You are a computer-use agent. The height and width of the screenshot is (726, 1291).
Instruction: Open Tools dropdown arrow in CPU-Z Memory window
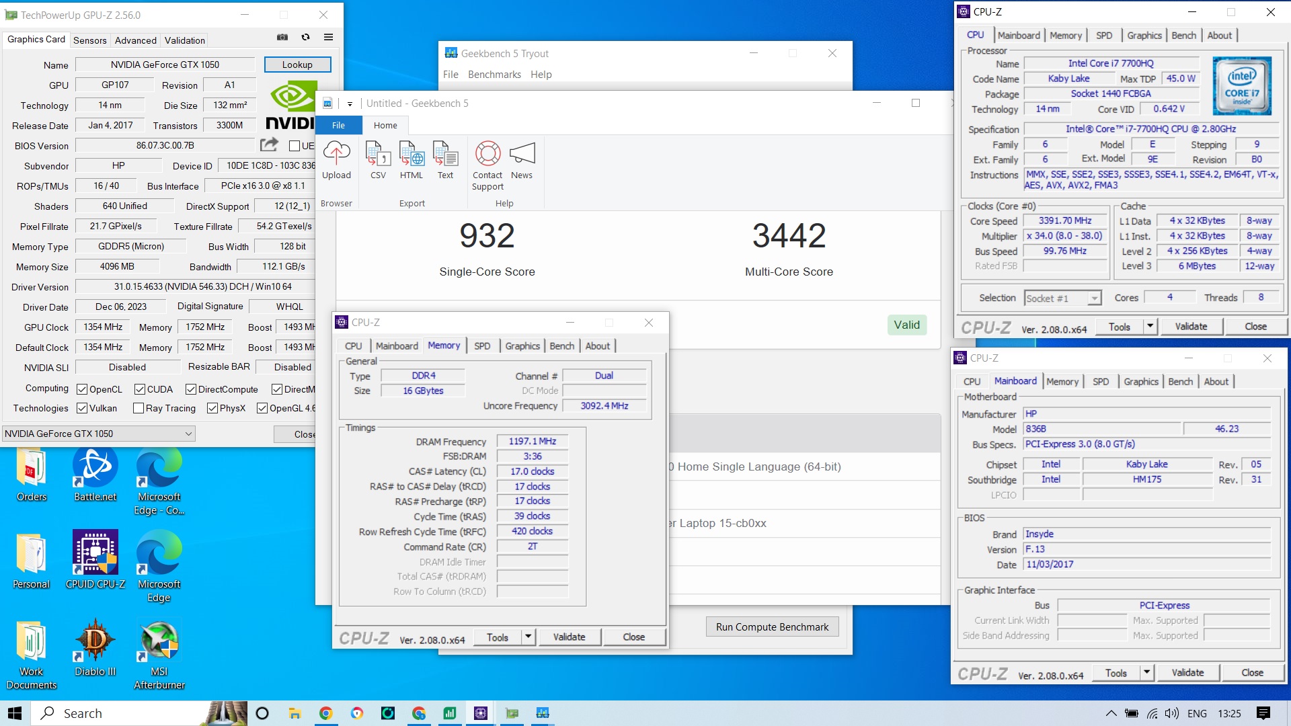click(529, 637)
